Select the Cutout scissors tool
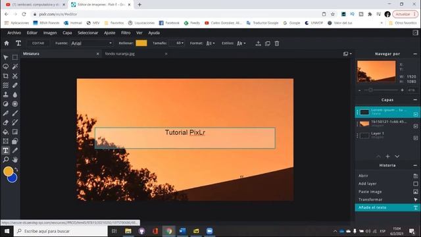The height and width of the screenshot is (237, 421). point(15,76)
